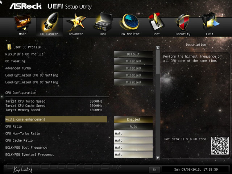The width and height of the screenshot is (232, 174).
Task: Open User OC Profile entry
Action: click(x=27, y=47)
